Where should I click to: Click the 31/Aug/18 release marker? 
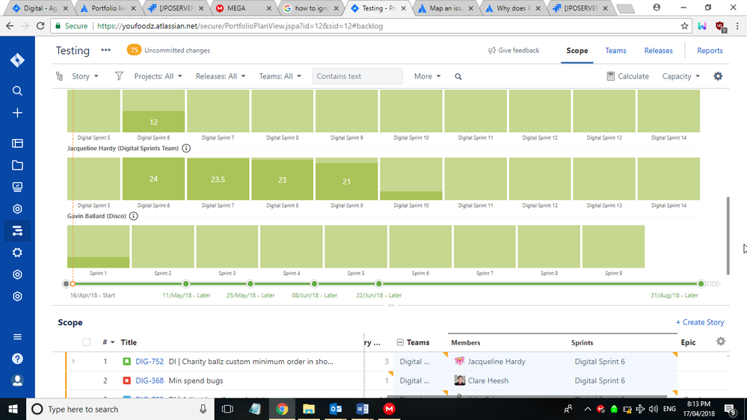pyautogui.click(x=701, y=284)
